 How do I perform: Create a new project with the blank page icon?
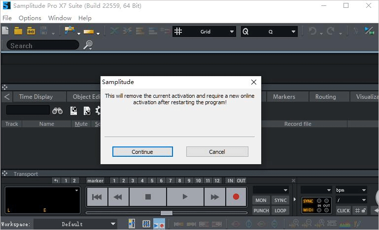pyautogui.click(x=5, y=31)
